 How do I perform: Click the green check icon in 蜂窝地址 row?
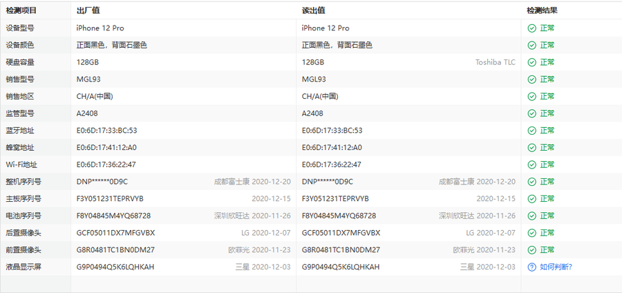[x=531, y=147]
